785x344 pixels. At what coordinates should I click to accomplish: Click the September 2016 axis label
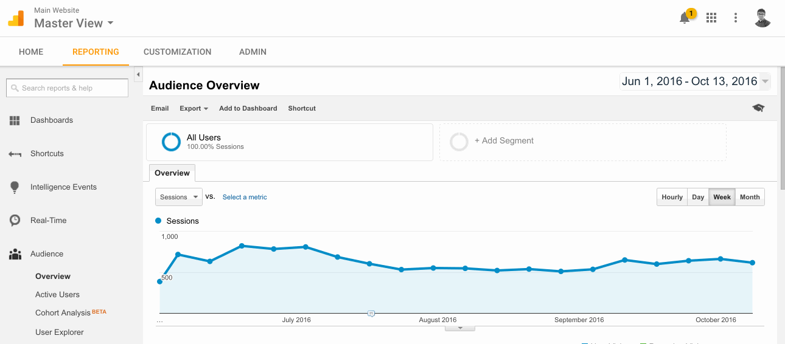tap(579, 320)
